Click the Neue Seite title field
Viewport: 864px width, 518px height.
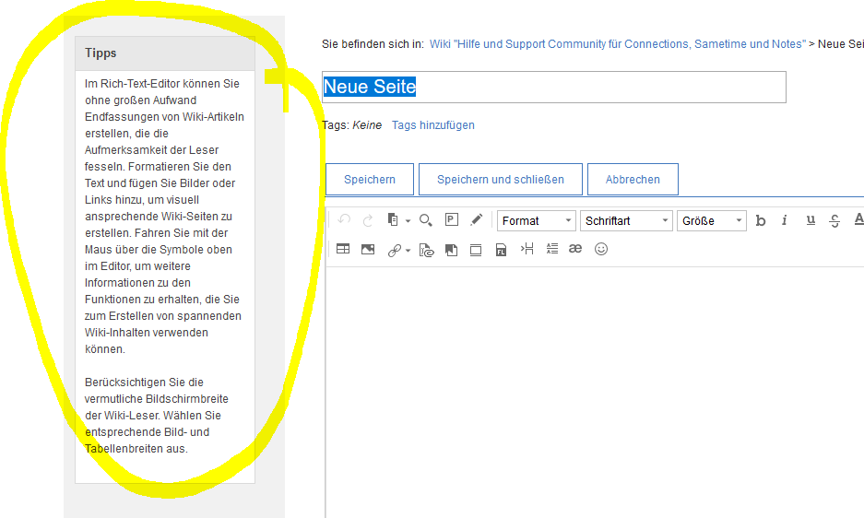[x=553, y=87]
